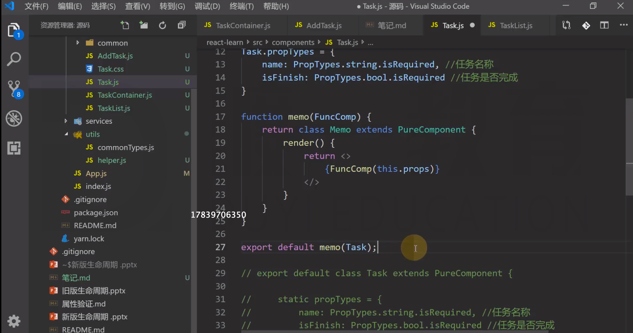Open the Debug view icon
Screen dimensions: 633x333
coord(14,118)
